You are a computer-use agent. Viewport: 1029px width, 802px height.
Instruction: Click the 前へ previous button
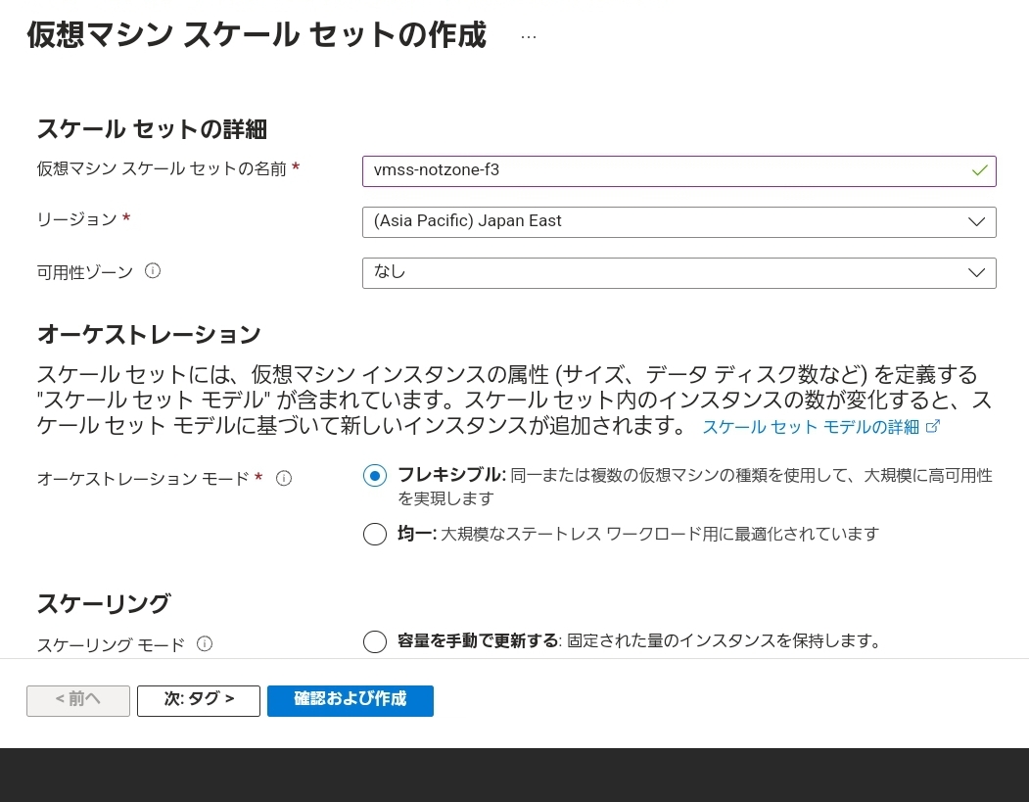[x=78, y=700]
